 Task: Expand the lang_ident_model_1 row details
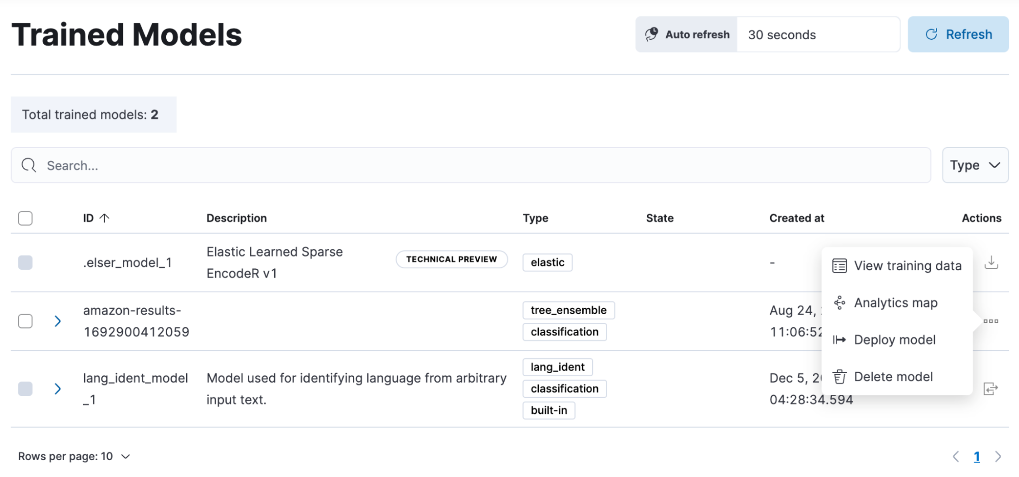tap(58, 389)
